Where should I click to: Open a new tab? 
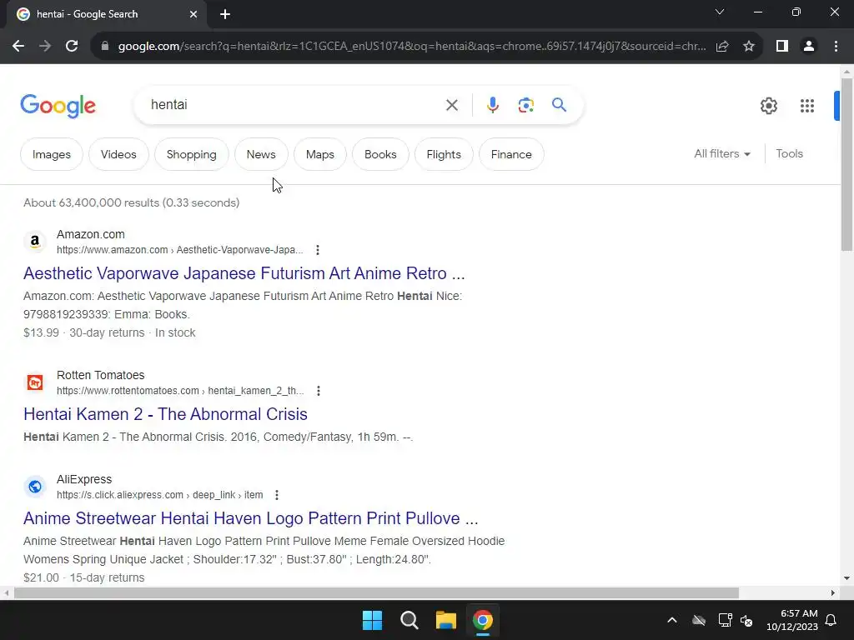click(x=225, y=14)
